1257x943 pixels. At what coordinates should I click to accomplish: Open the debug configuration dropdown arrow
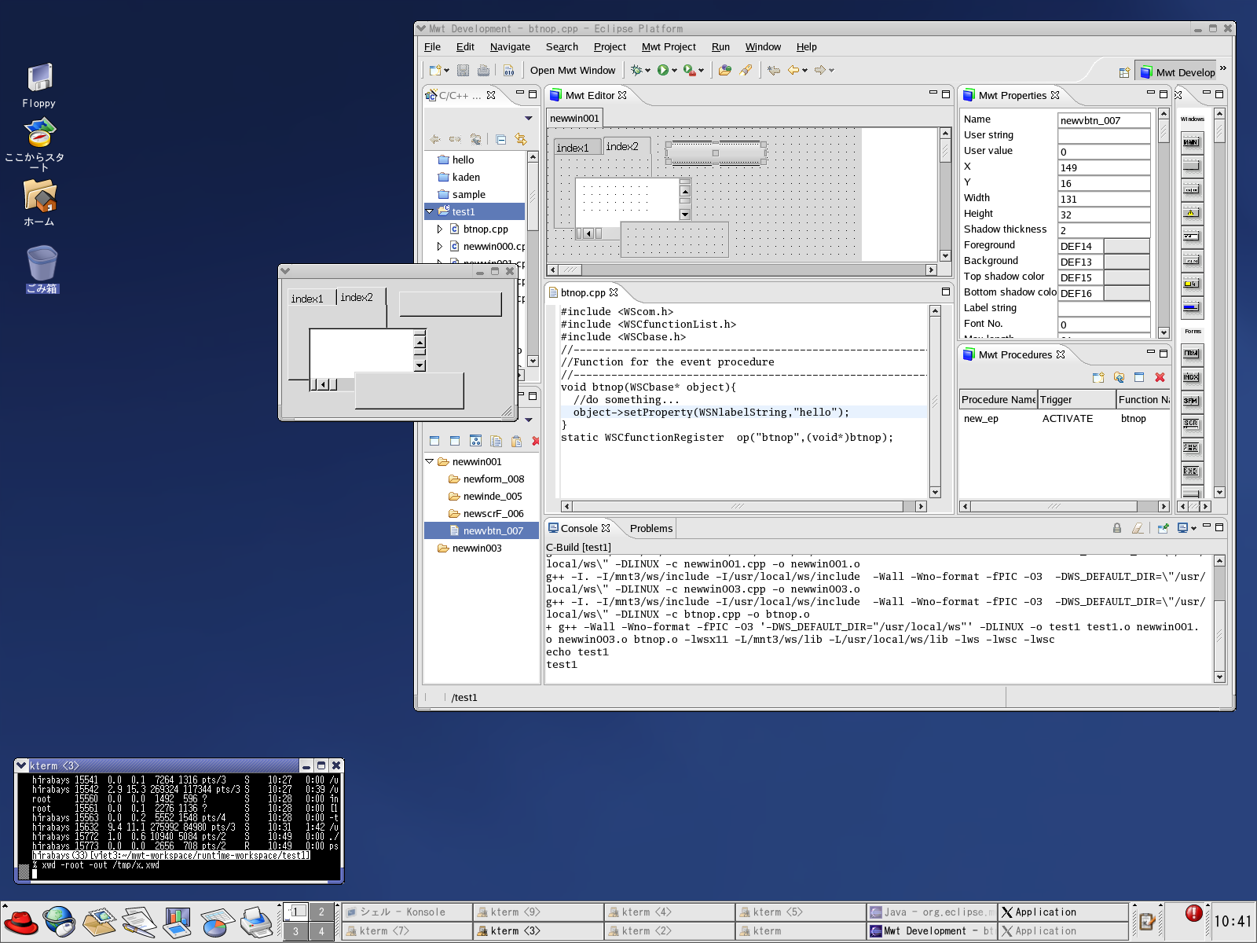647,71
